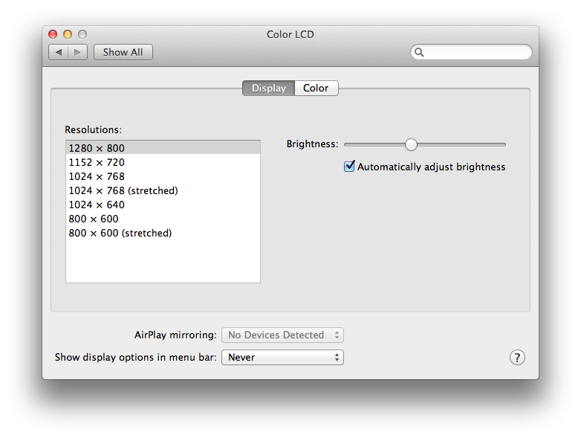Click the back navigation arrow
The height and width of the screenshot is (438, 581).
point(59,52)
